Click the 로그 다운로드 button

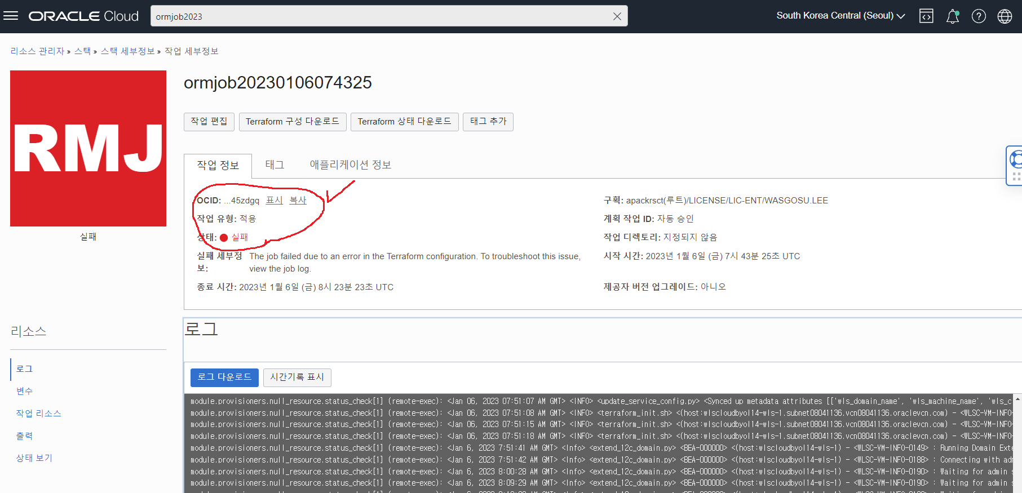[224, 377]
